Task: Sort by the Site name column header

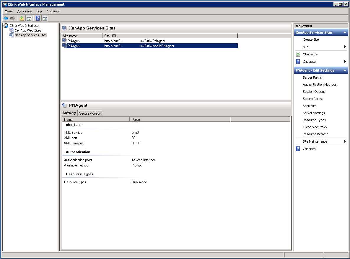Action: click(x=82, y=36)
